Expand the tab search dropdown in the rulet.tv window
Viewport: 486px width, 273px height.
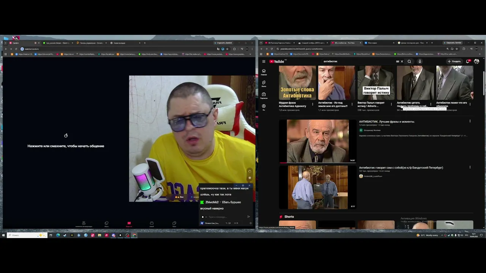(5, 43)
